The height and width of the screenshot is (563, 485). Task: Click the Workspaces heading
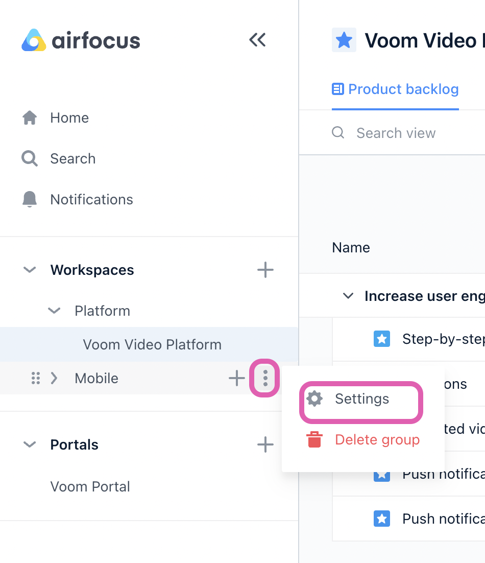point(92,270)
